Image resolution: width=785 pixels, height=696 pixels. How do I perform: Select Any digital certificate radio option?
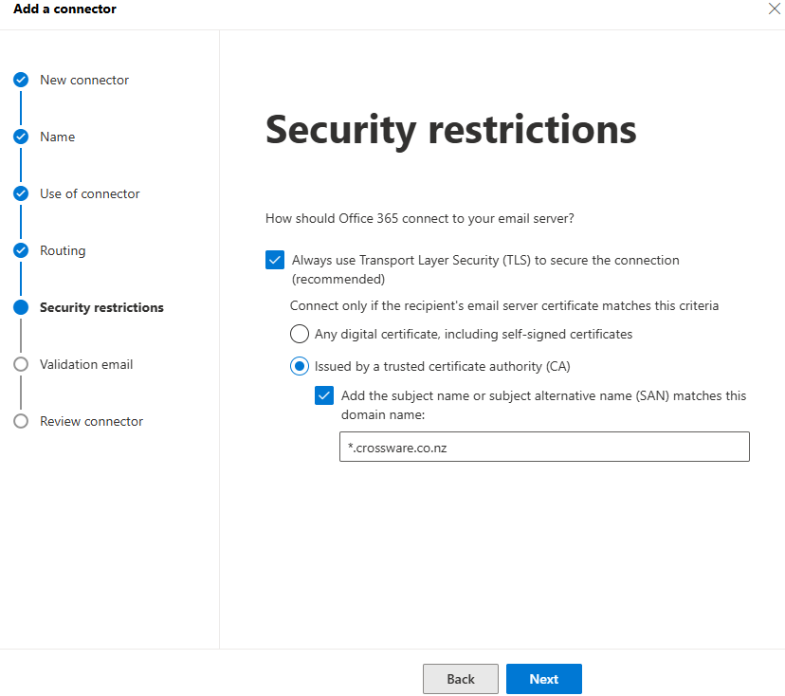300,334
